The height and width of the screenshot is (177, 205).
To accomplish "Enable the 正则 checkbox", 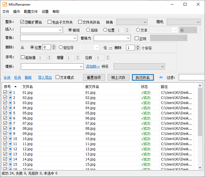I will (x=136, y=38).
